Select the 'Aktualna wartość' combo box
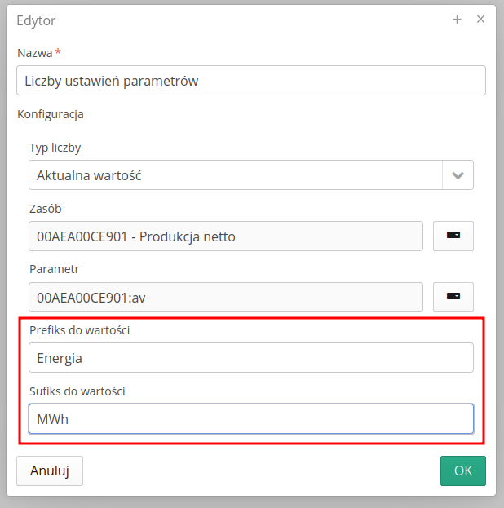Viewport: 504px width, 508px height. (x=235, y=175)
